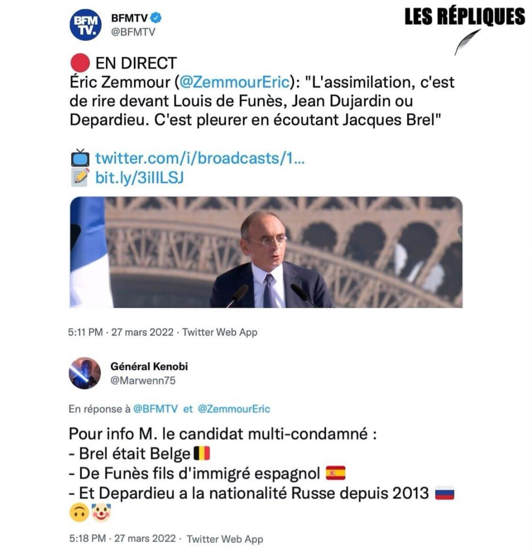Open @BFMTV mention in the reply header

click(x=156, y=409)
